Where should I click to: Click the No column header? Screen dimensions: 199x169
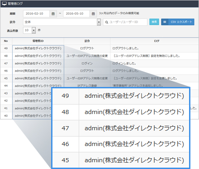[6, 41]
